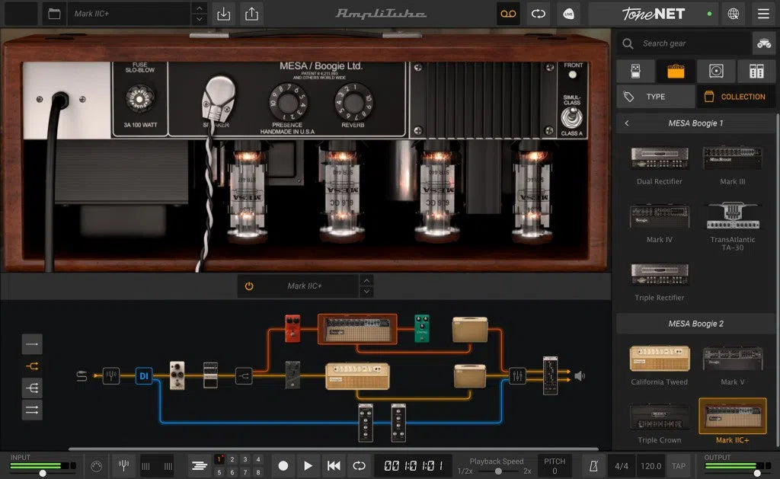The height and width of the screenshot is (479, 780).
Task: Enable loop playback in the transport bar
Action: [x=358, y=465]
